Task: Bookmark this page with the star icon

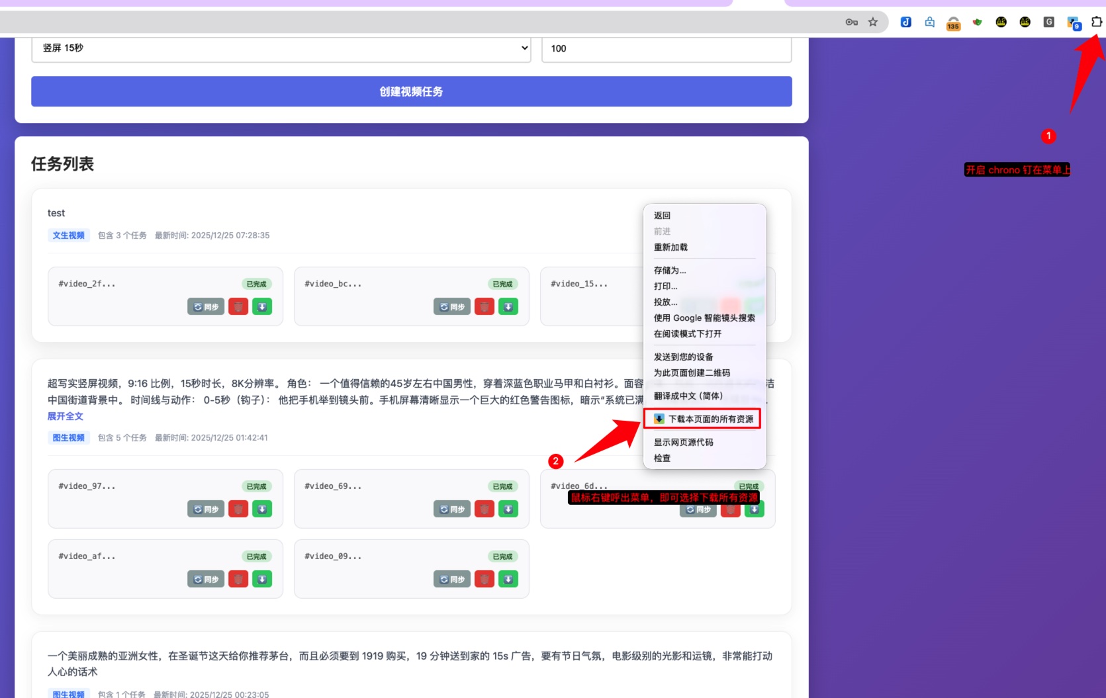Action: (873, 22)
